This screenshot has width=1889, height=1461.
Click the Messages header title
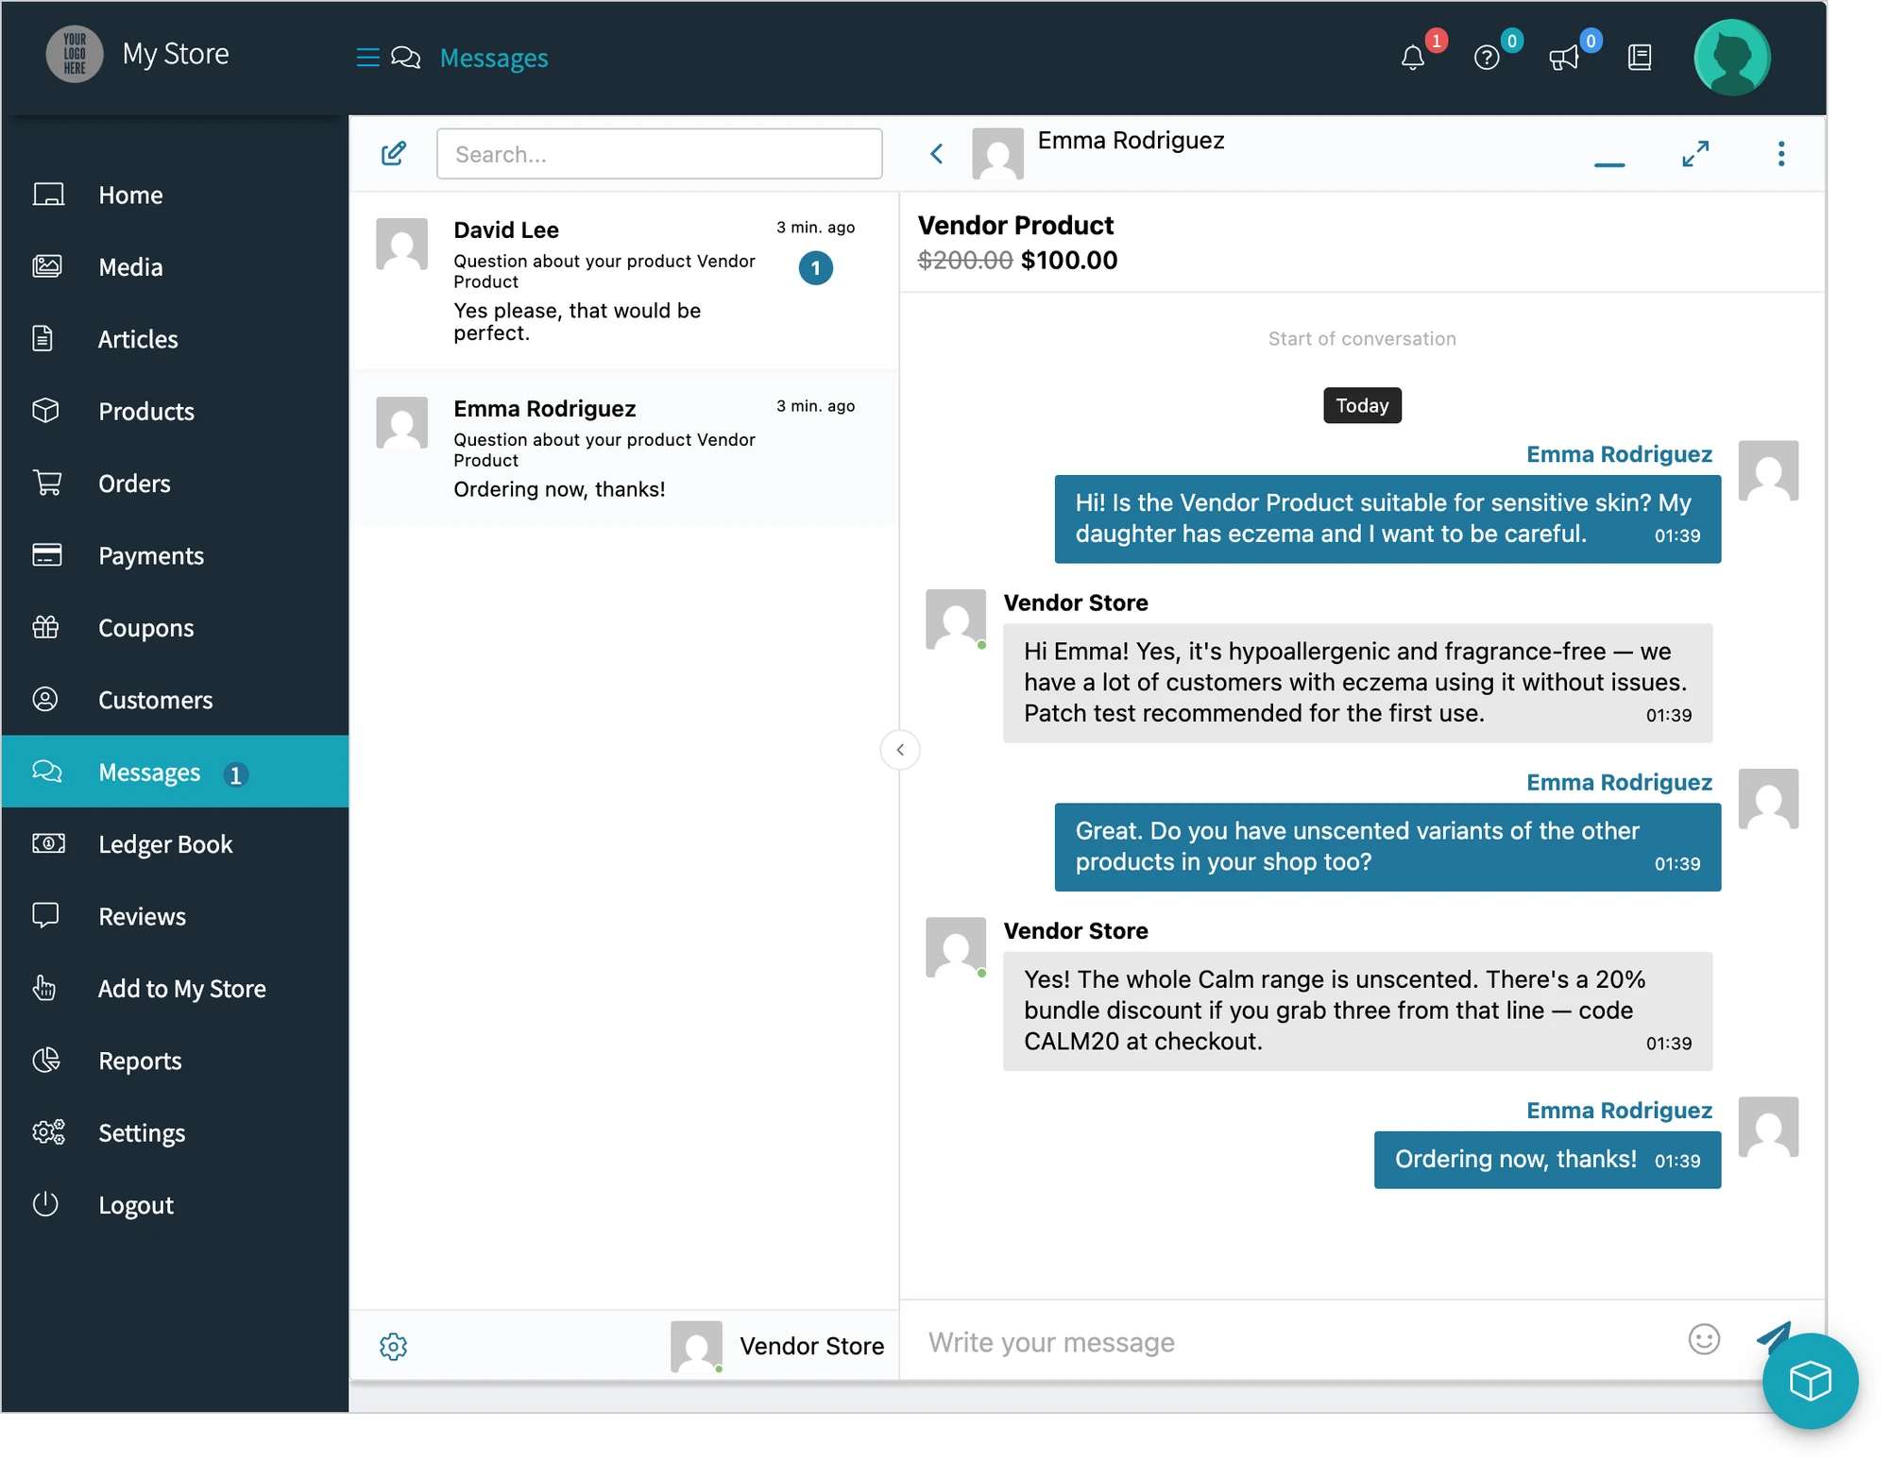click(x=494, y=58)
